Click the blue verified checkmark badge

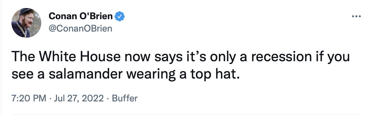[x=119, y=16]
